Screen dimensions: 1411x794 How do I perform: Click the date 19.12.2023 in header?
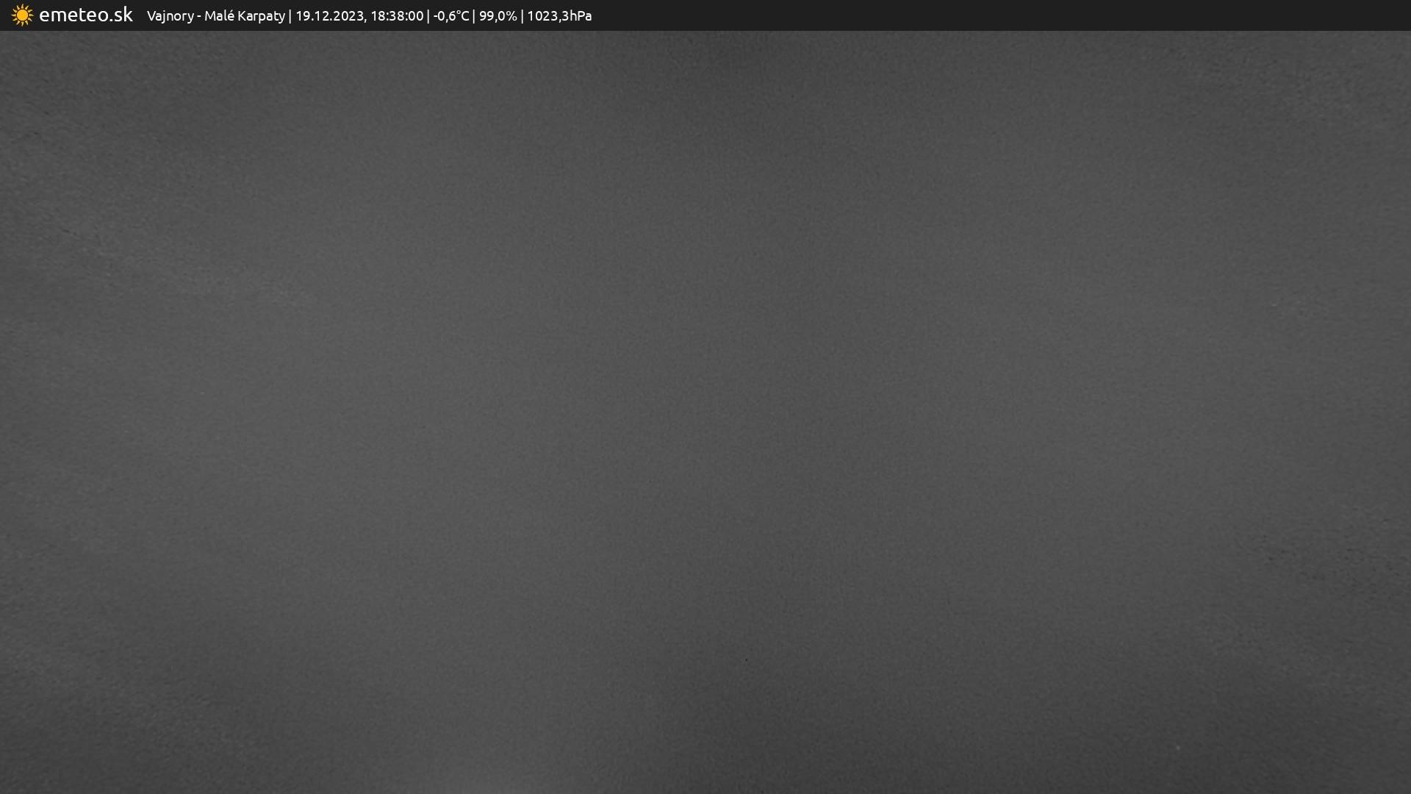[x=328, y=16]
